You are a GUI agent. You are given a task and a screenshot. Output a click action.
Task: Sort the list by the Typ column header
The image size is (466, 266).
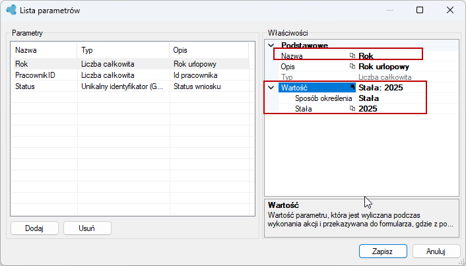click(123, 50)
